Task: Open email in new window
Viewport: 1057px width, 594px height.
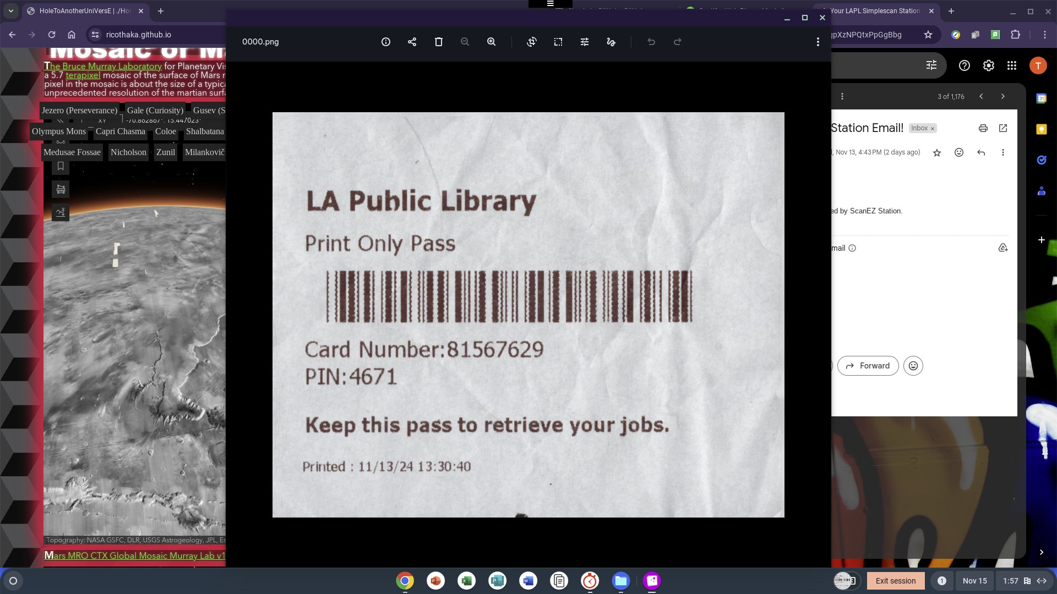Action: [x=1003, y=128]
